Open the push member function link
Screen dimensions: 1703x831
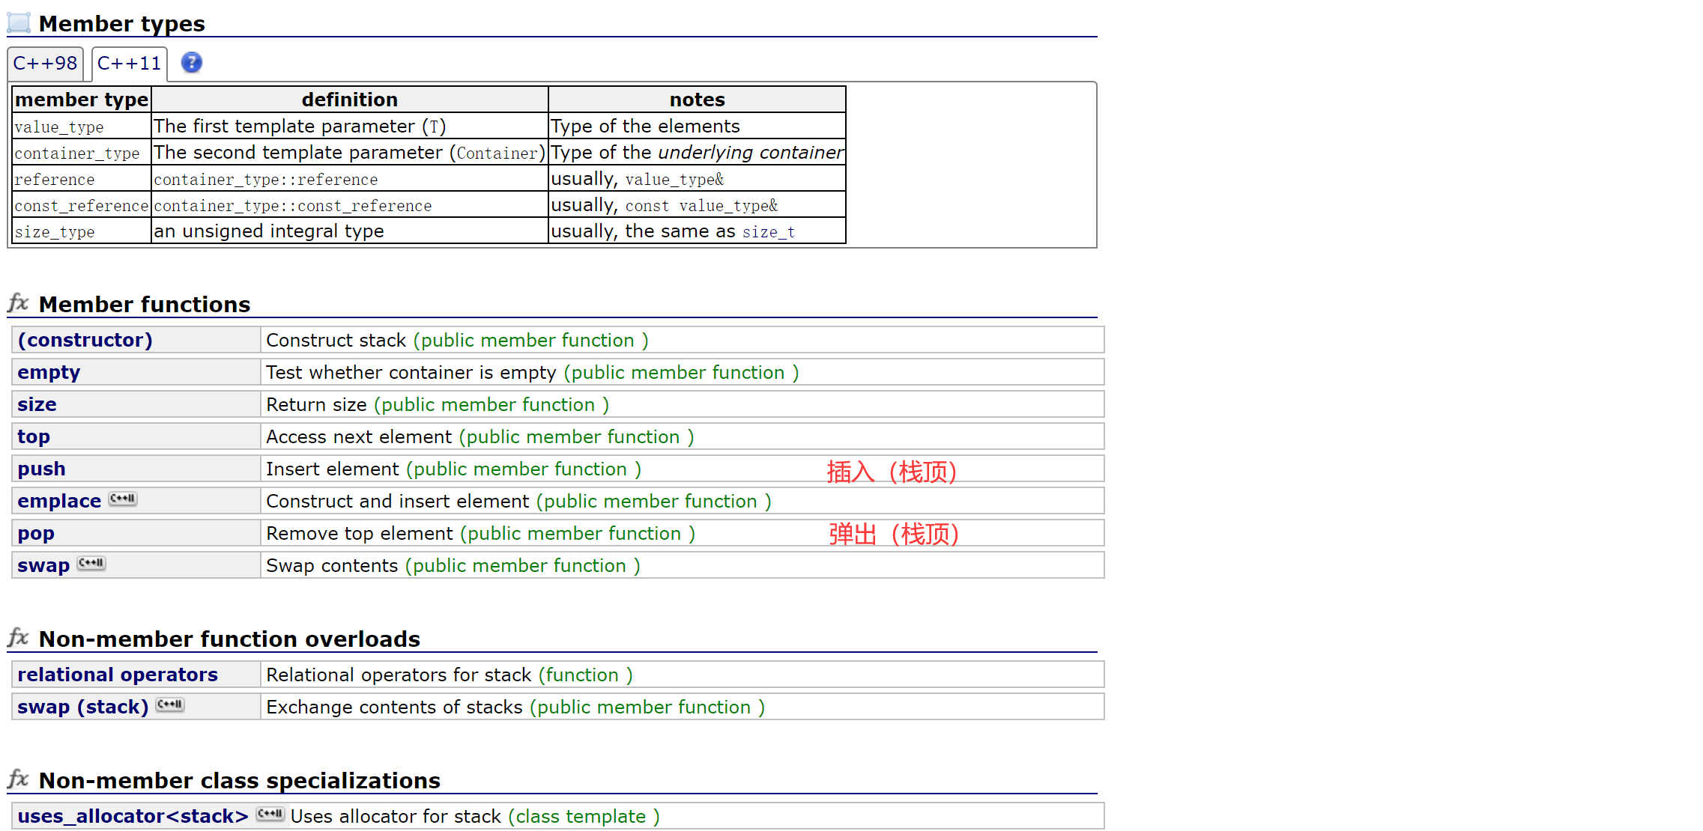[41, 469]
